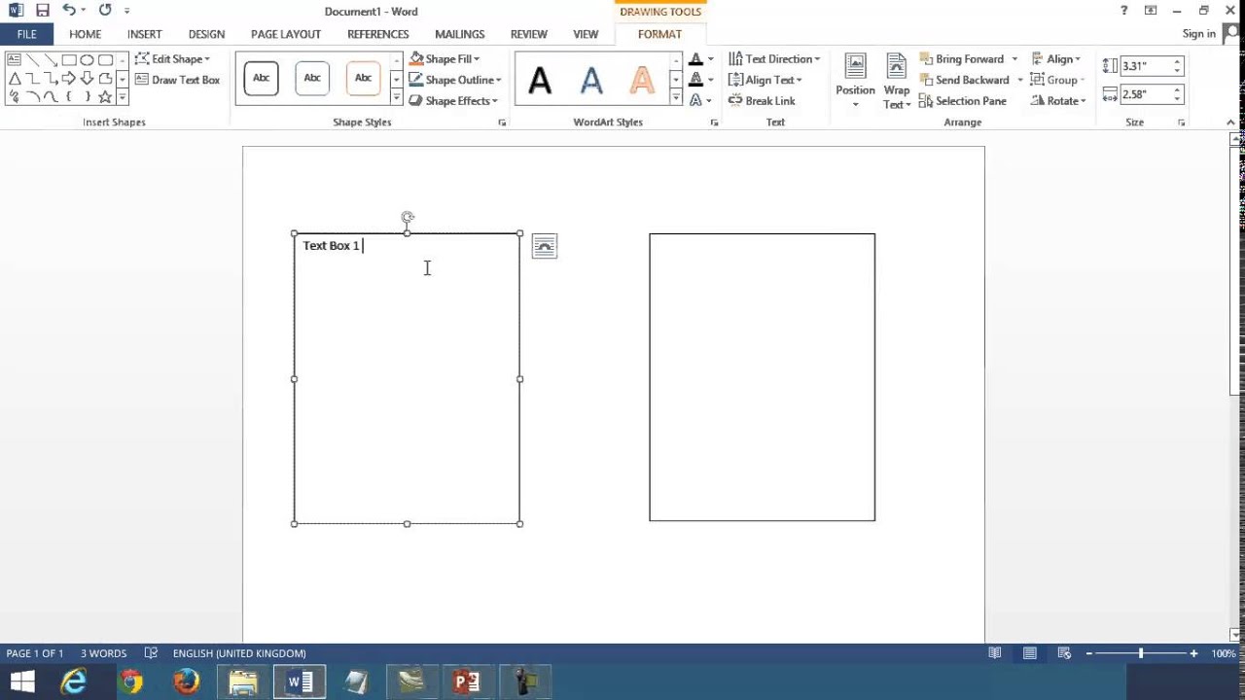Choose the Oval shape in Insert Shapes
1245x700 pixels.
(88, 60)
